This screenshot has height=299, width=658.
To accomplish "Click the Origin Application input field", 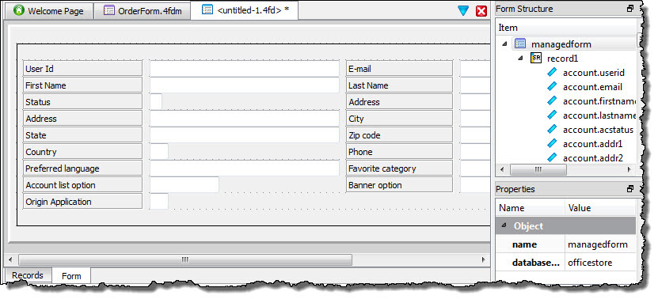I will click(x=159, y=202).
